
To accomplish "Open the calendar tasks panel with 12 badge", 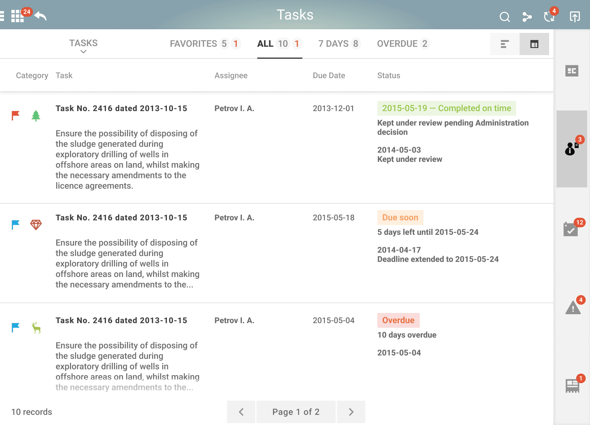I will (571, 229).
